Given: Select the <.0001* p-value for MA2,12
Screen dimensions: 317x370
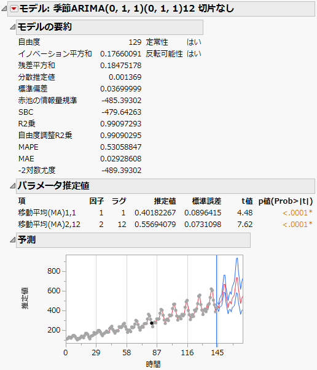Looking at the screenshot, I should [297, 224].
